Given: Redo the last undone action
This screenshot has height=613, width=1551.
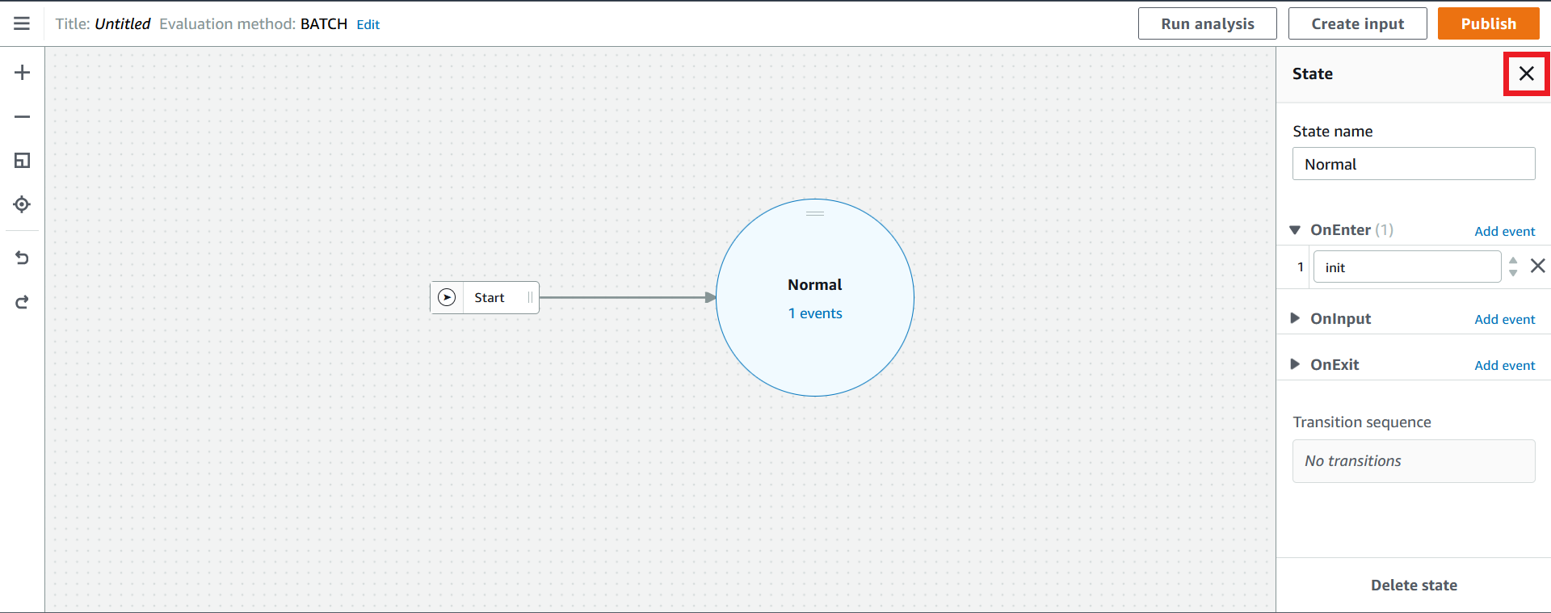Looking at the screenshot, I should tap(22, 302).
